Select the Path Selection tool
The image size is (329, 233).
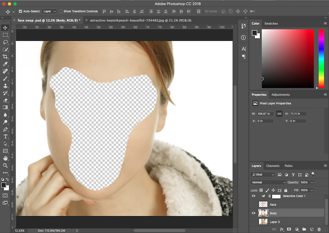pyautogui.click(x=5, y=144)
